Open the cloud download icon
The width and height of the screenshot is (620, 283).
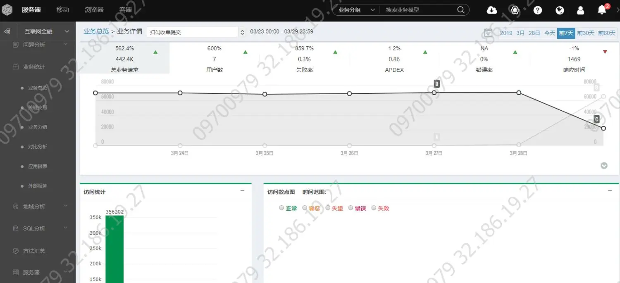click(492, 10)
